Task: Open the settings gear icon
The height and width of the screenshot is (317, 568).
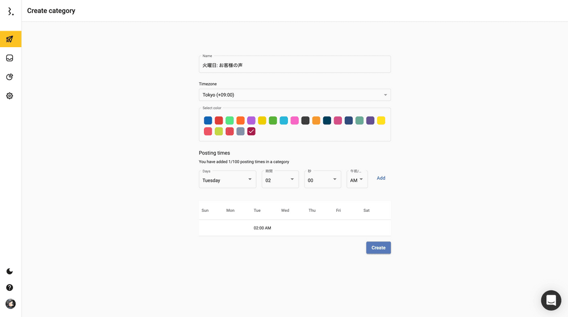Action: (x=10, y=96)
